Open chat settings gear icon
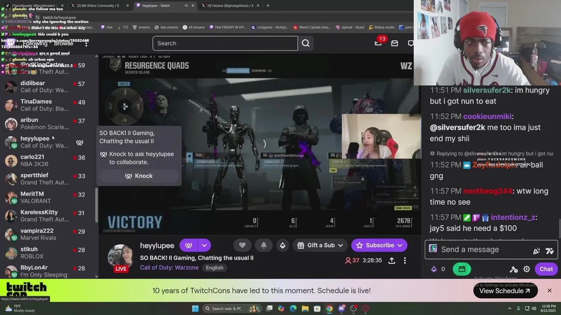The height and width of the screenshot is (315, 561). [x=527, y=269]
